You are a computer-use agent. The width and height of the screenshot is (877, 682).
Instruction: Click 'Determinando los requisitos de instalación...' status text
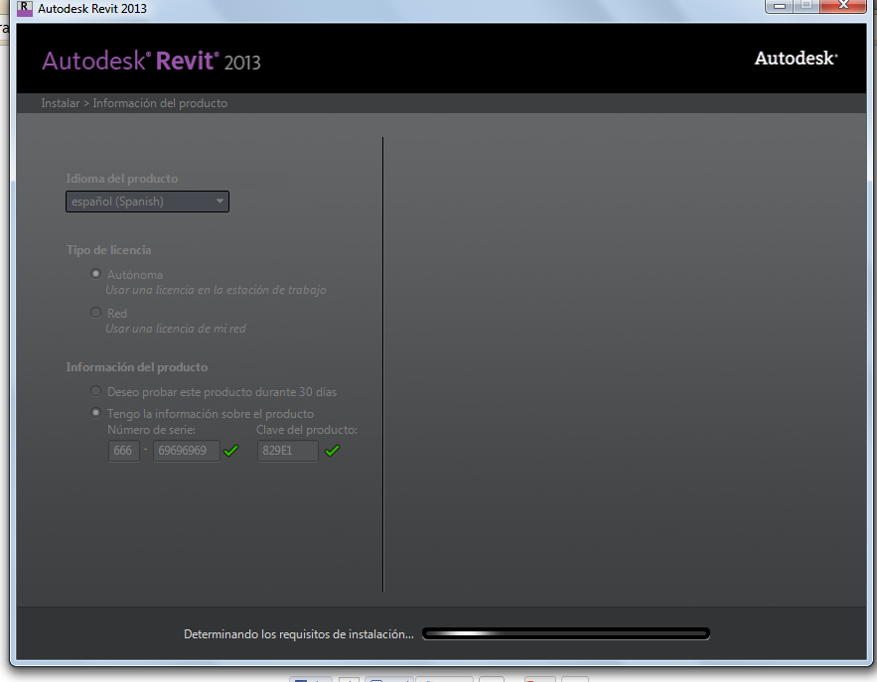299,634
